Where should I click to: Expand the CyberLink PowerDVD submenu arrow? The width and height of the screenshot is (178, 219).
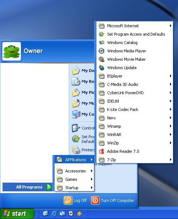point(170,93)
